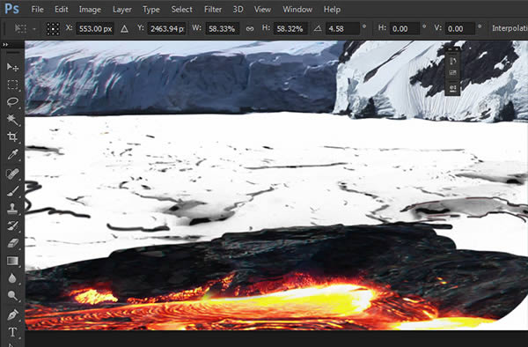This screenshot has width=528, height=347.
Task: Open the Image menu
Action: 90,10
